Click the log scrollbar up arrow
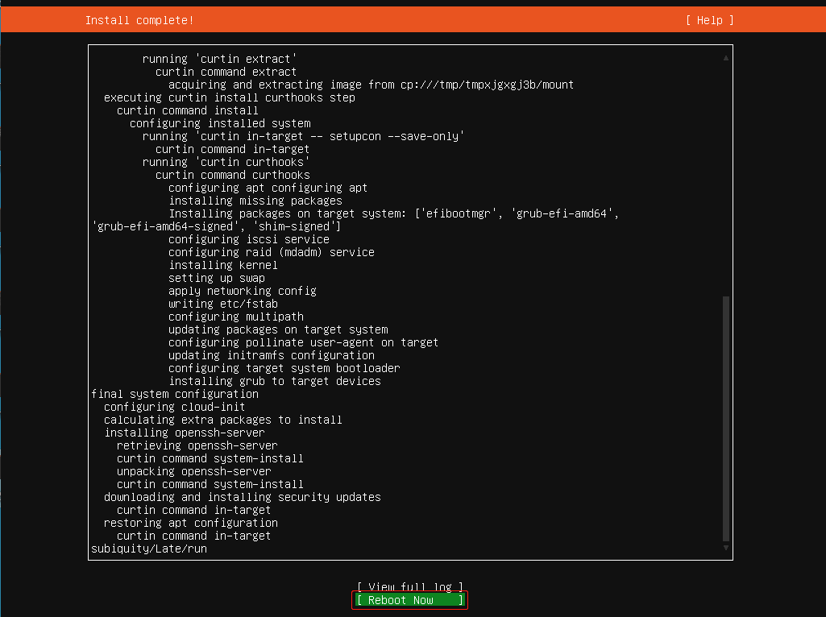Screen dimensions: 826x617 [x=726, y=58]
